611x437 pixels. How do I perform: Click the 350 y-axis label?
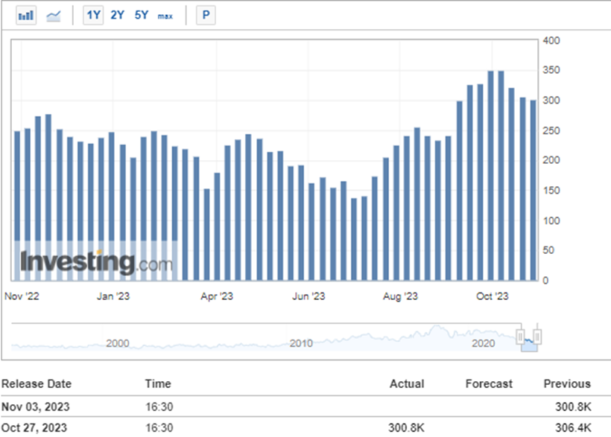[551, 70]
